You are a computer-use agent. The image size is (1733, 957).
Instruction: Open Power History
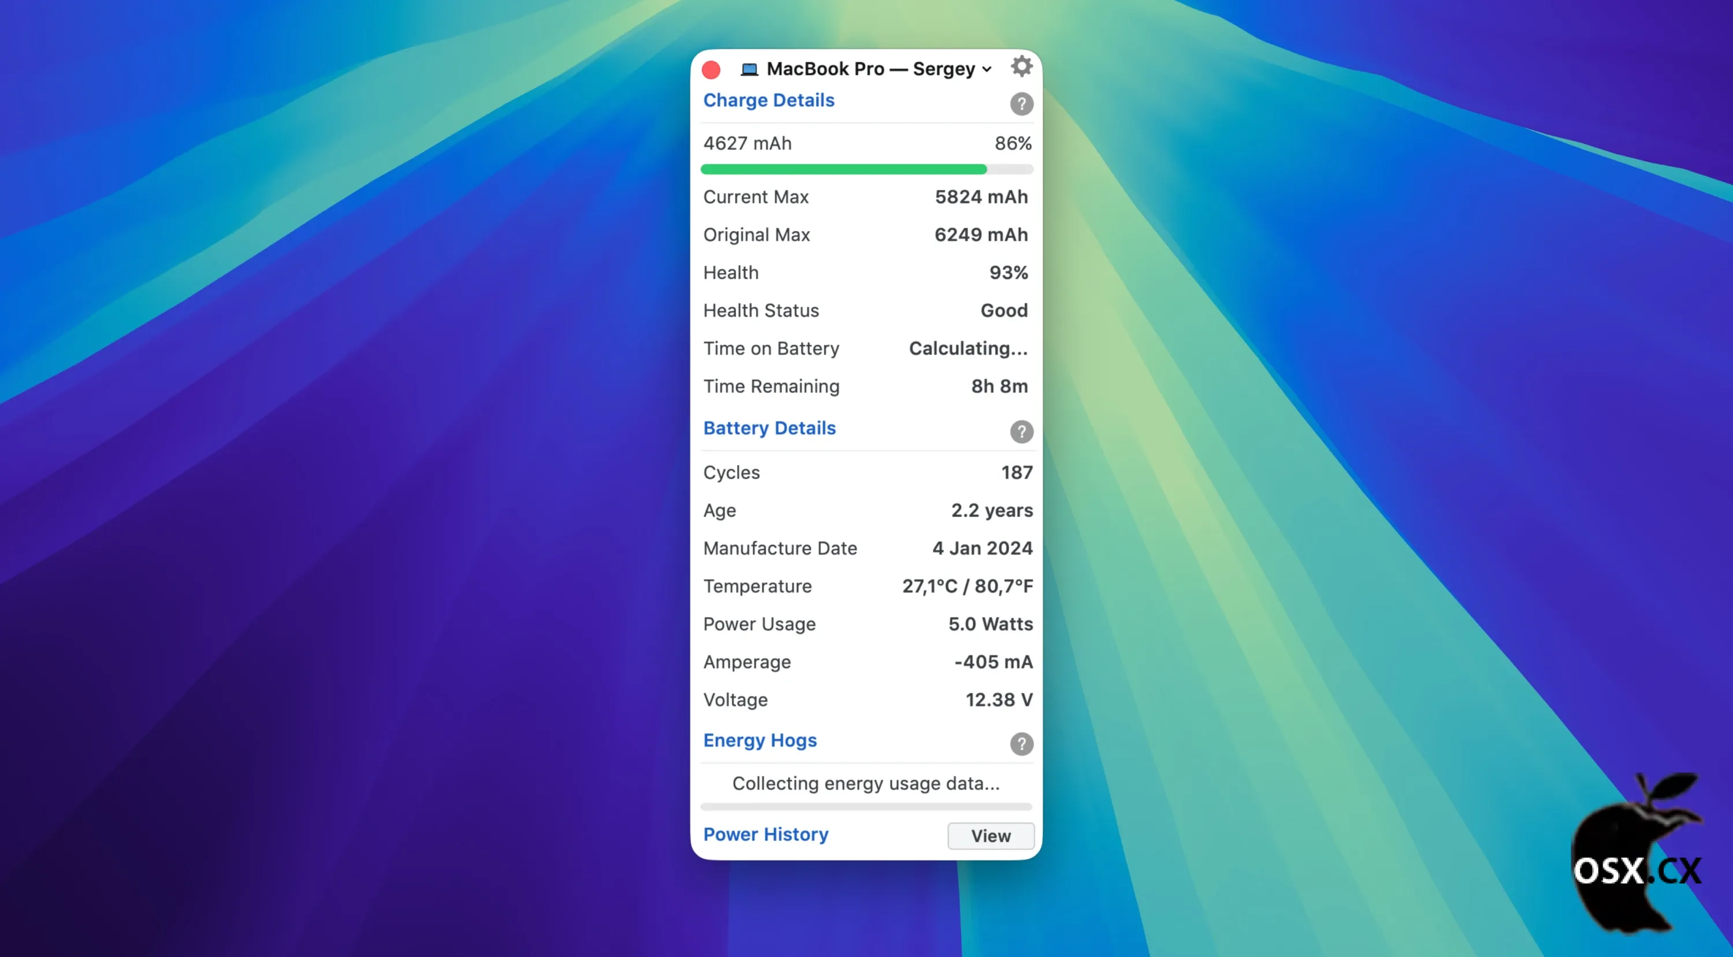[765, 834]
